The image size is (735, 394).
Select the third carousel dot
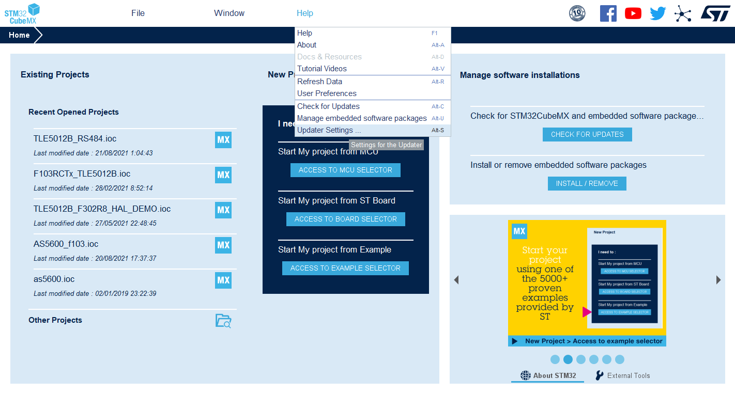pos(581,359)
